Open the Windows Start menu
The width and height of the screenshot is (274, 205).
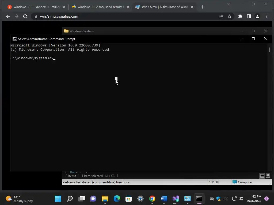point(58,199)
